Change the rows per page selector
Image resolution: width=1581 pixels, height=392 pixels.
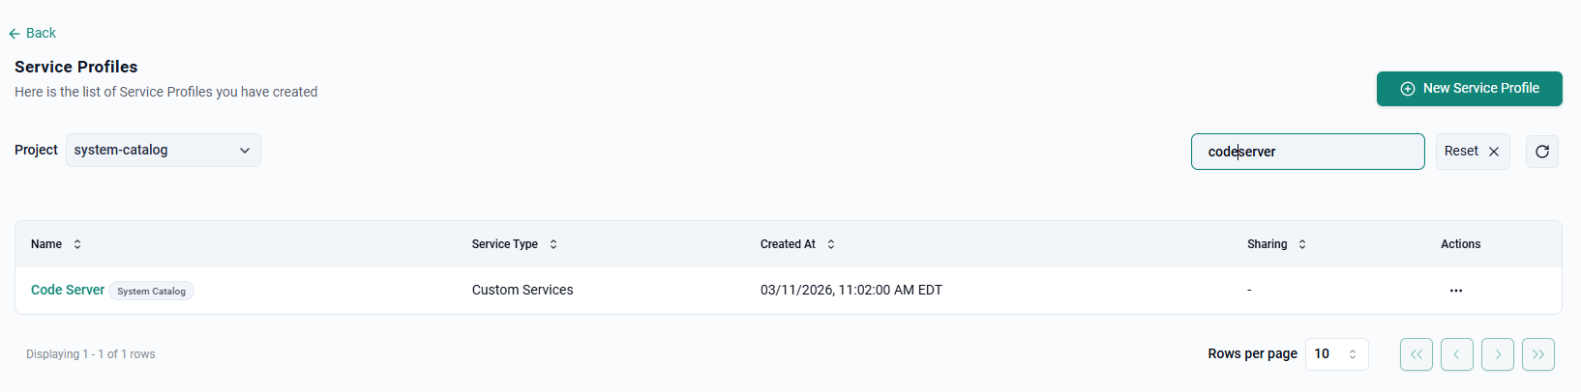point(1336,354)
